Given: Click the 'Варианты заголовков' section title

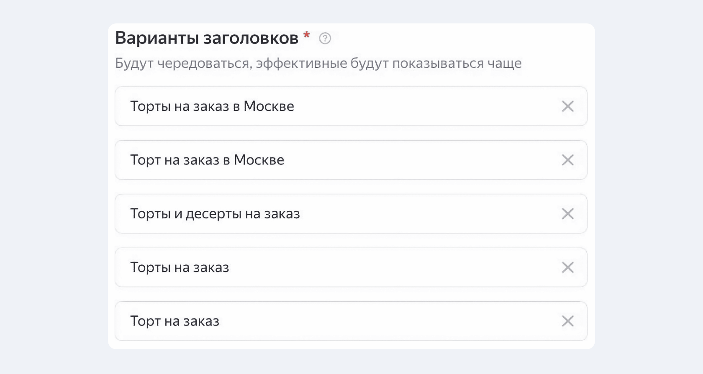Looking at the screenshot, I should pos(207,38).
